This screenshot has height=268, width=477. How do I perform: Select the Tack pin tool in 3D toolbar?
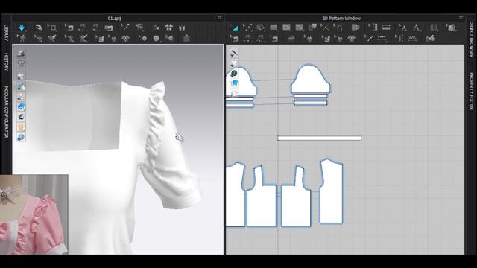pos(125,28)
